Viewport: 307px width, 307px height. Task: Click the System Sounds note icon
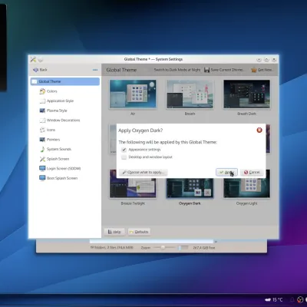(x=42, y=149)
